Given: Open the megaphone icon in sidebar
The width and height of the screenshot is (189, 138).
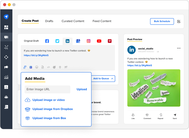Looking at the screenshot, I should pos(6,67).
